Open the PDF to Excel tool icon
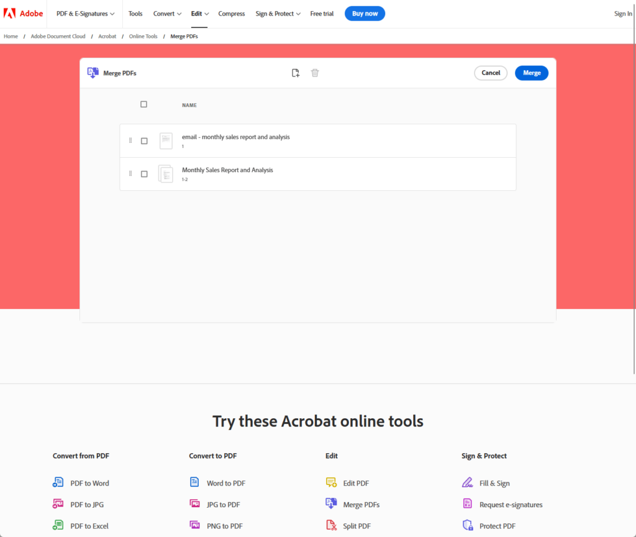This screenshot has width=636, height=537. 58,525
